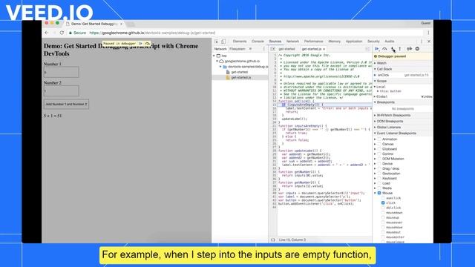
Task: Open more navigator tabs chevron
Action: point(250,49)
